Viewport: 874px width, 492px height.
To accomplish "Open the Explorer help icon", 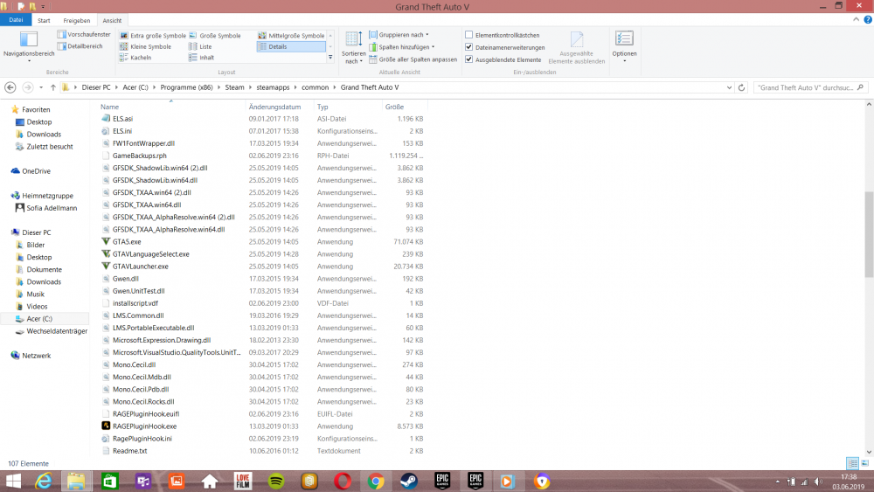I will (868, 19).
